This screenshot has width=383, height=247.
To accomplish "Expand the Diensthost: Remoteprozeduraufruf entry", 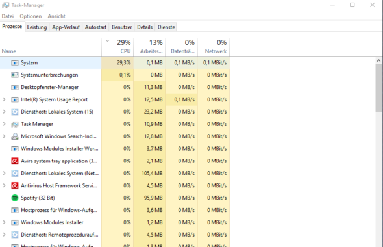I will 4,235.
